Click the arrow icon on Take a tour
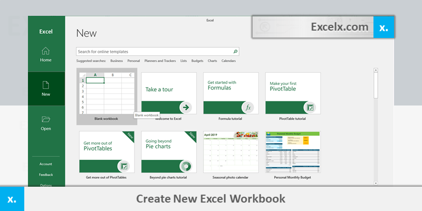422x211 pixels. [x=186, y=108]
